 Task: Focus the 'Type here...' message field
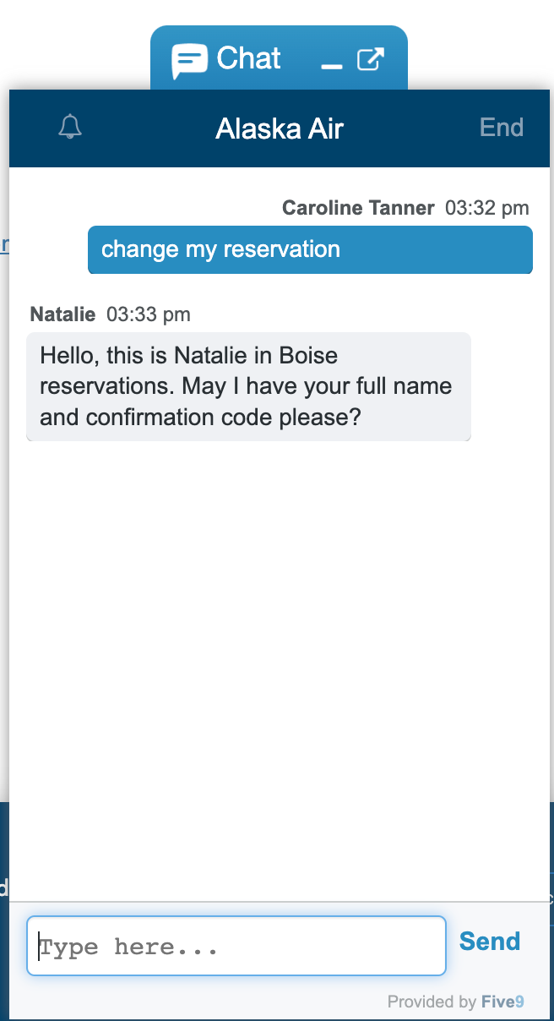(236, 946)
